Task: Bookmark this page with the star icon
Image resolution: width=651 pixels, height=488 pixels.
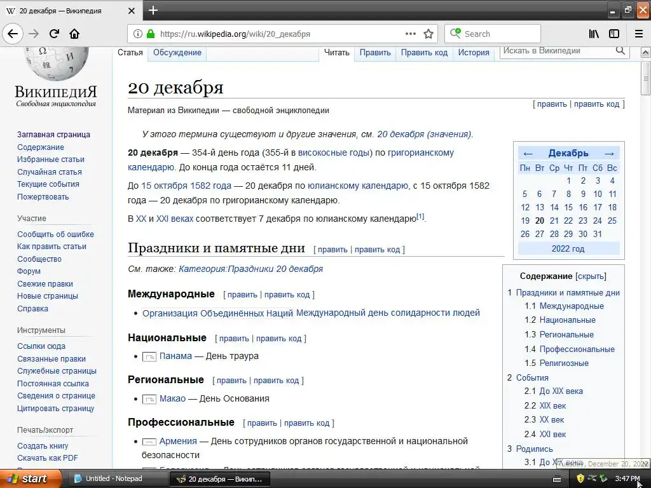Action: click(428, 34)
